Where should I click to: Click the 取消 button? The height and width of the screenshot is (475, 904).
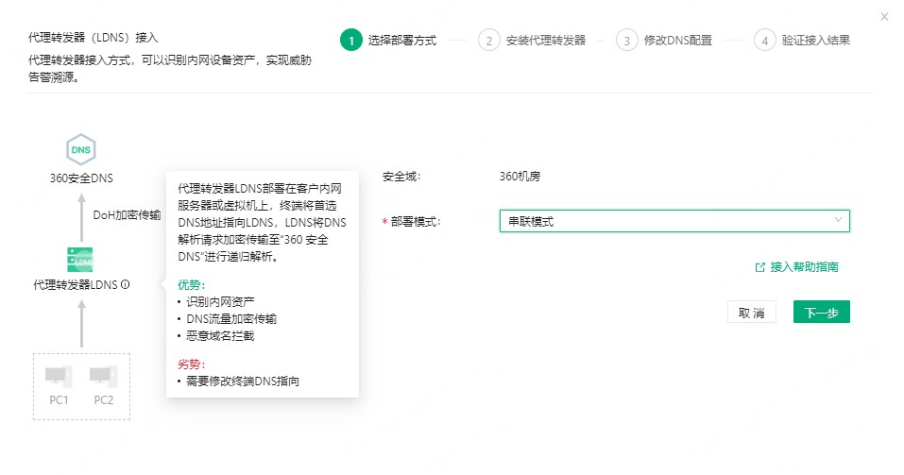click(x=752, y=312)
